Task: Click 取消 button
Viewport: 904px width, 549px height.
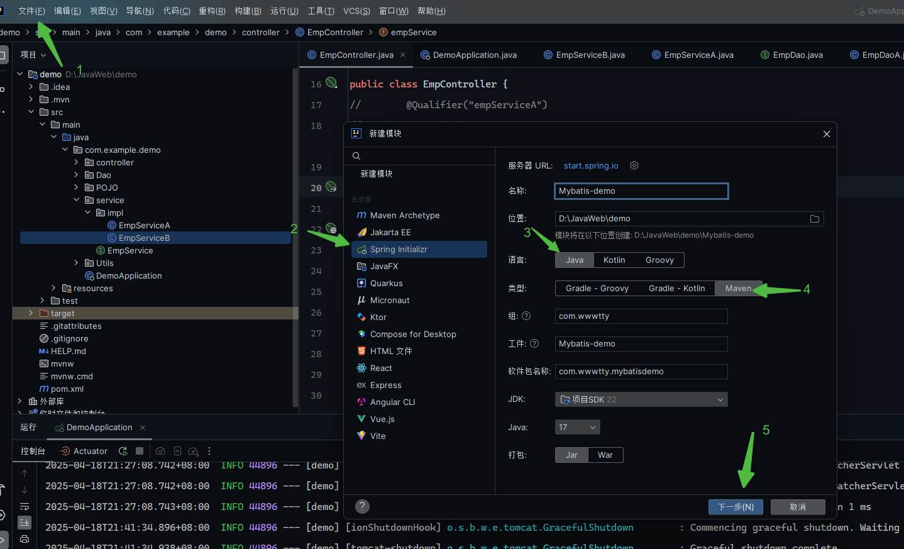Action: coord(798,507)
